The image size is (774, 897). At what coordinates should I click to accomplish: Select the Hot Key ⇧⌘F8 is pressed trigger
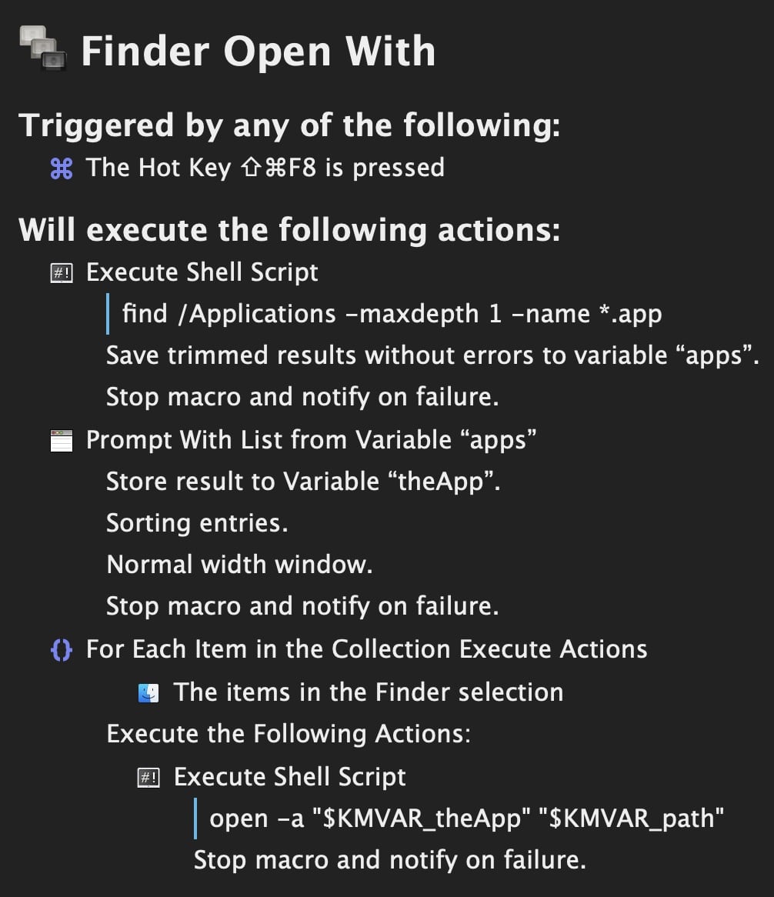click(x=265, y=168)
